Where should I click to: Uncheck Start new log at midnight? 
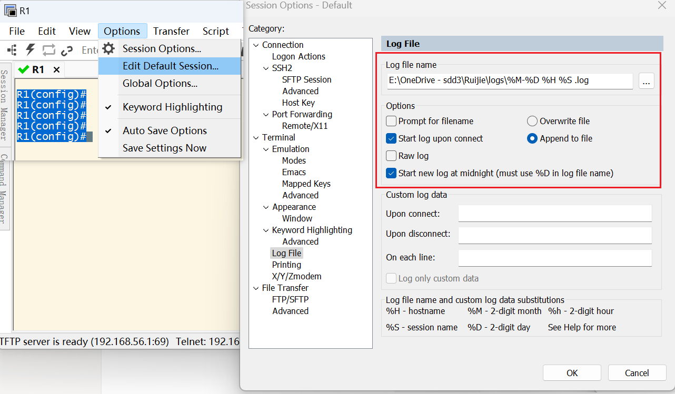(391, 173)
